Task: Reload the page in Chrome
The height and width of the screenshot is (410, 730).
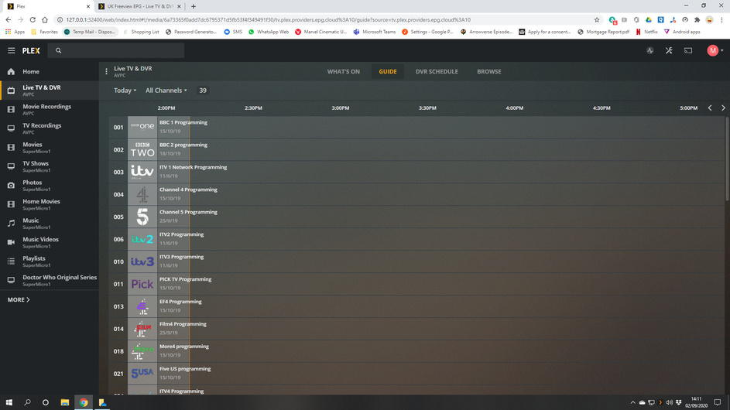Action: click(x=33, y=19)
